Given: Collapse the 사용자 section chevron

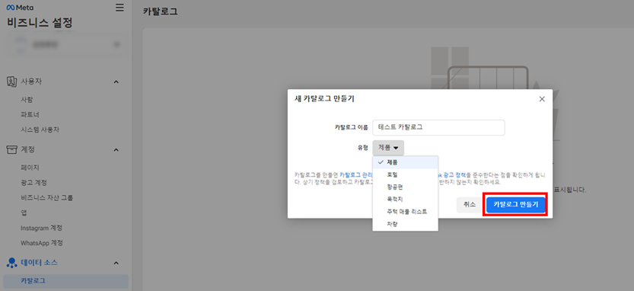Looking at the screenshot, I should 116,82.
